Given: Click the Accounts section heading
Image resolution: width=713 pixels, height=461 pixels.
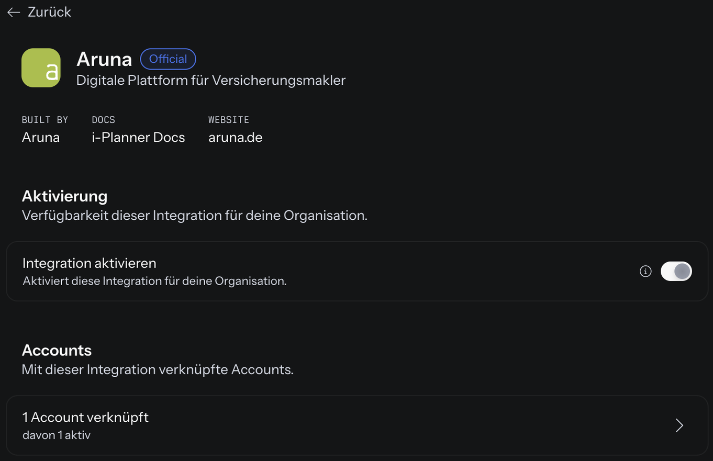Looking at the screenshot, I should point(57,350).
